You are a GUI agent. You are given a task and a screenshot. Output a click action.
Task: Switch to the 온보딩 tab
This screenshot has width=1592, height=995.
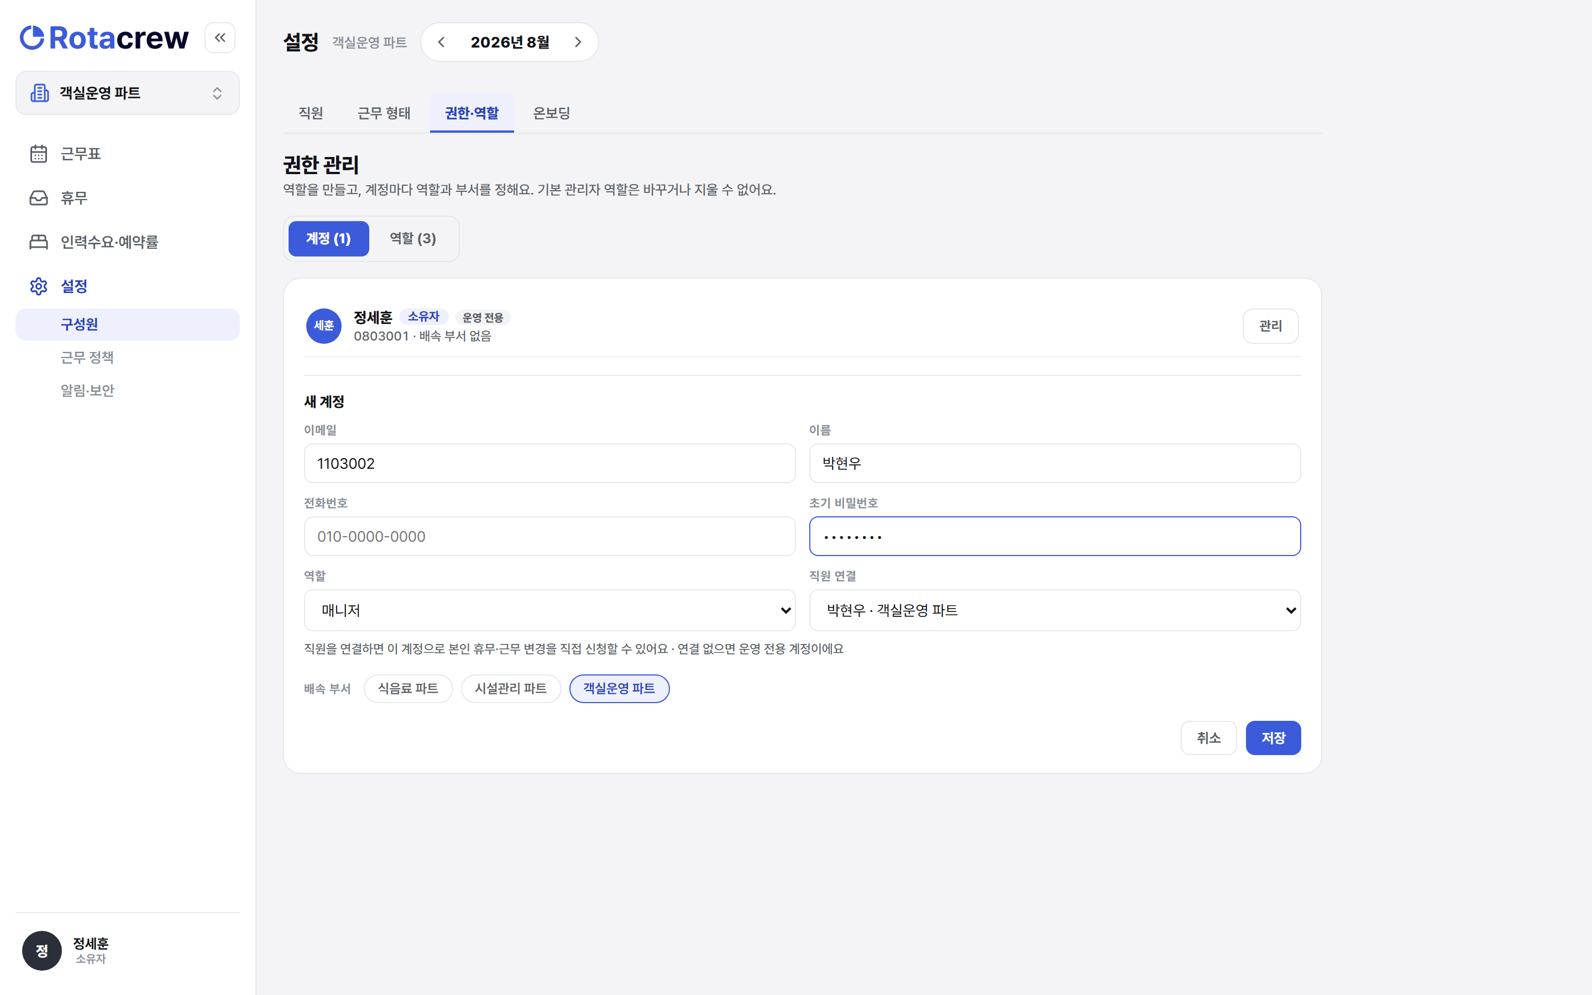click(x=551, y=113)
